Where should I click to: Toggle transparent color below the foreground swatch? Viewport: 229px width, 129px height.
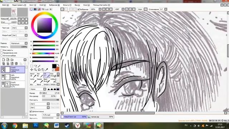(x=53, y=70)
